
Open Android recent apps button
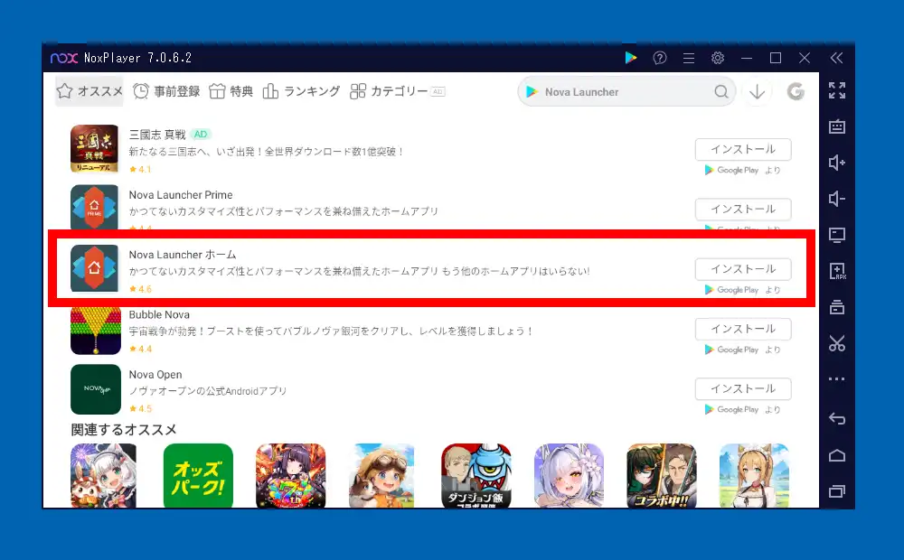(x=837, y=491)
